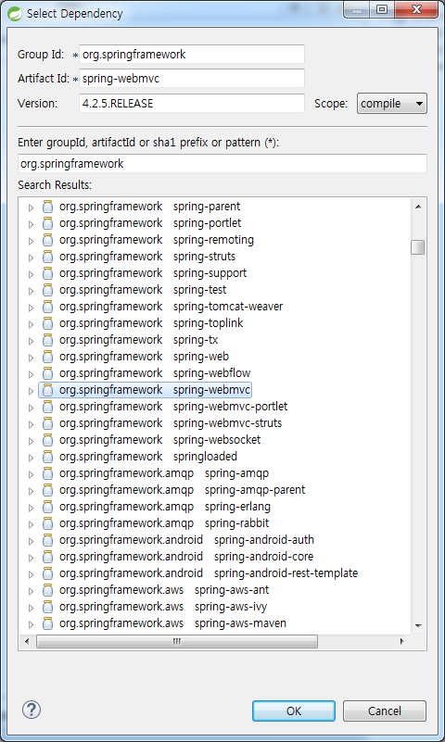Click the jar icon beside spring-android-core
Screen dimensions: 445x742
click(x=47, y=557)
